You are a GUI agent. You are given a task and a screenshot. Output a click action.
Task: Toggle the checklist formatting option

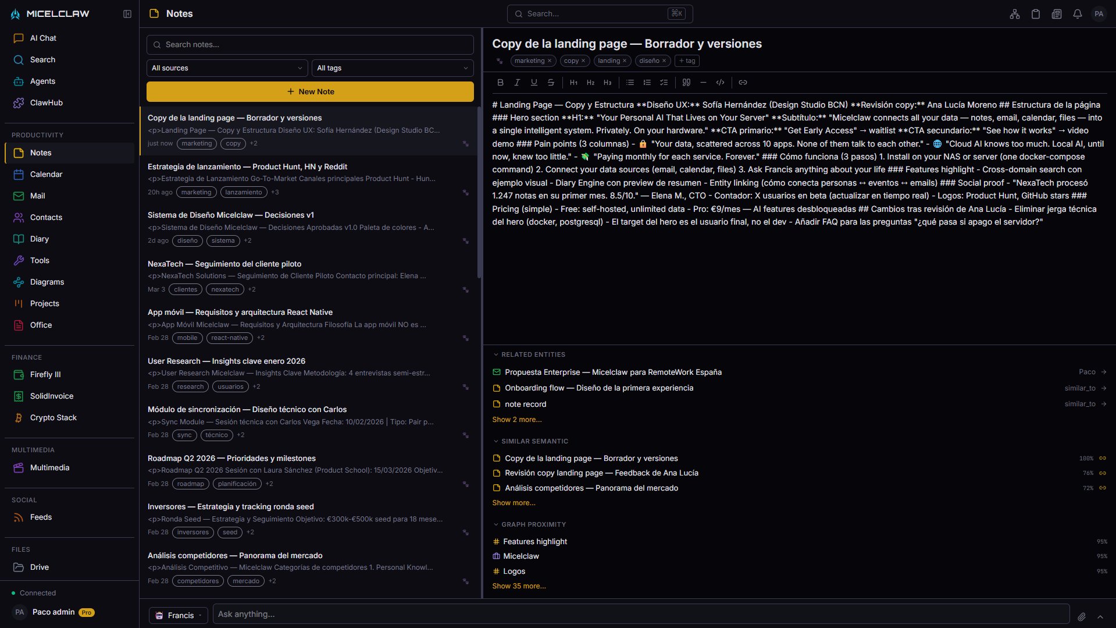(x=663, y=82)
